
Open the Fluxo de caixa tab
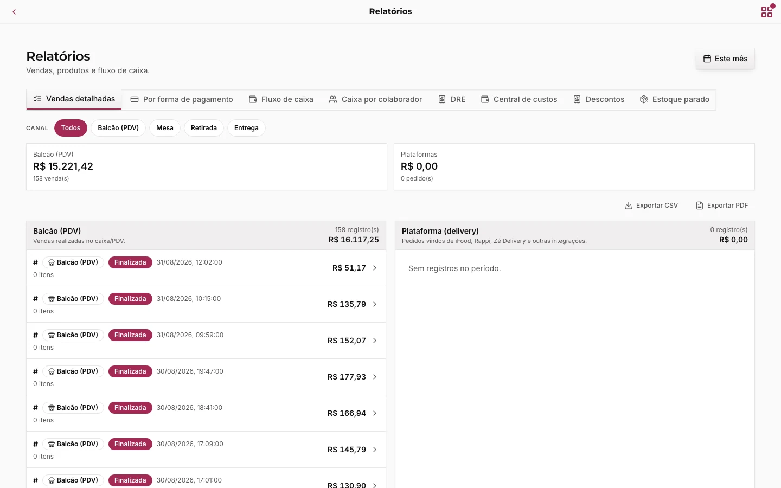pyautogui.click(x=281, y=99)
